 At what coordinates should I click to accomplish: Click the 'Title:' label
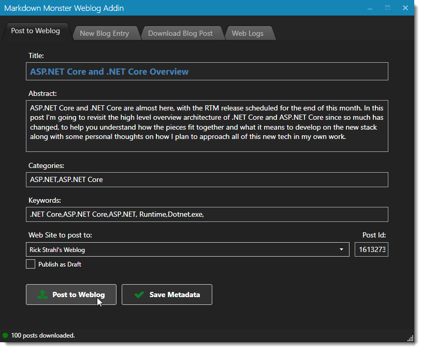36,56
